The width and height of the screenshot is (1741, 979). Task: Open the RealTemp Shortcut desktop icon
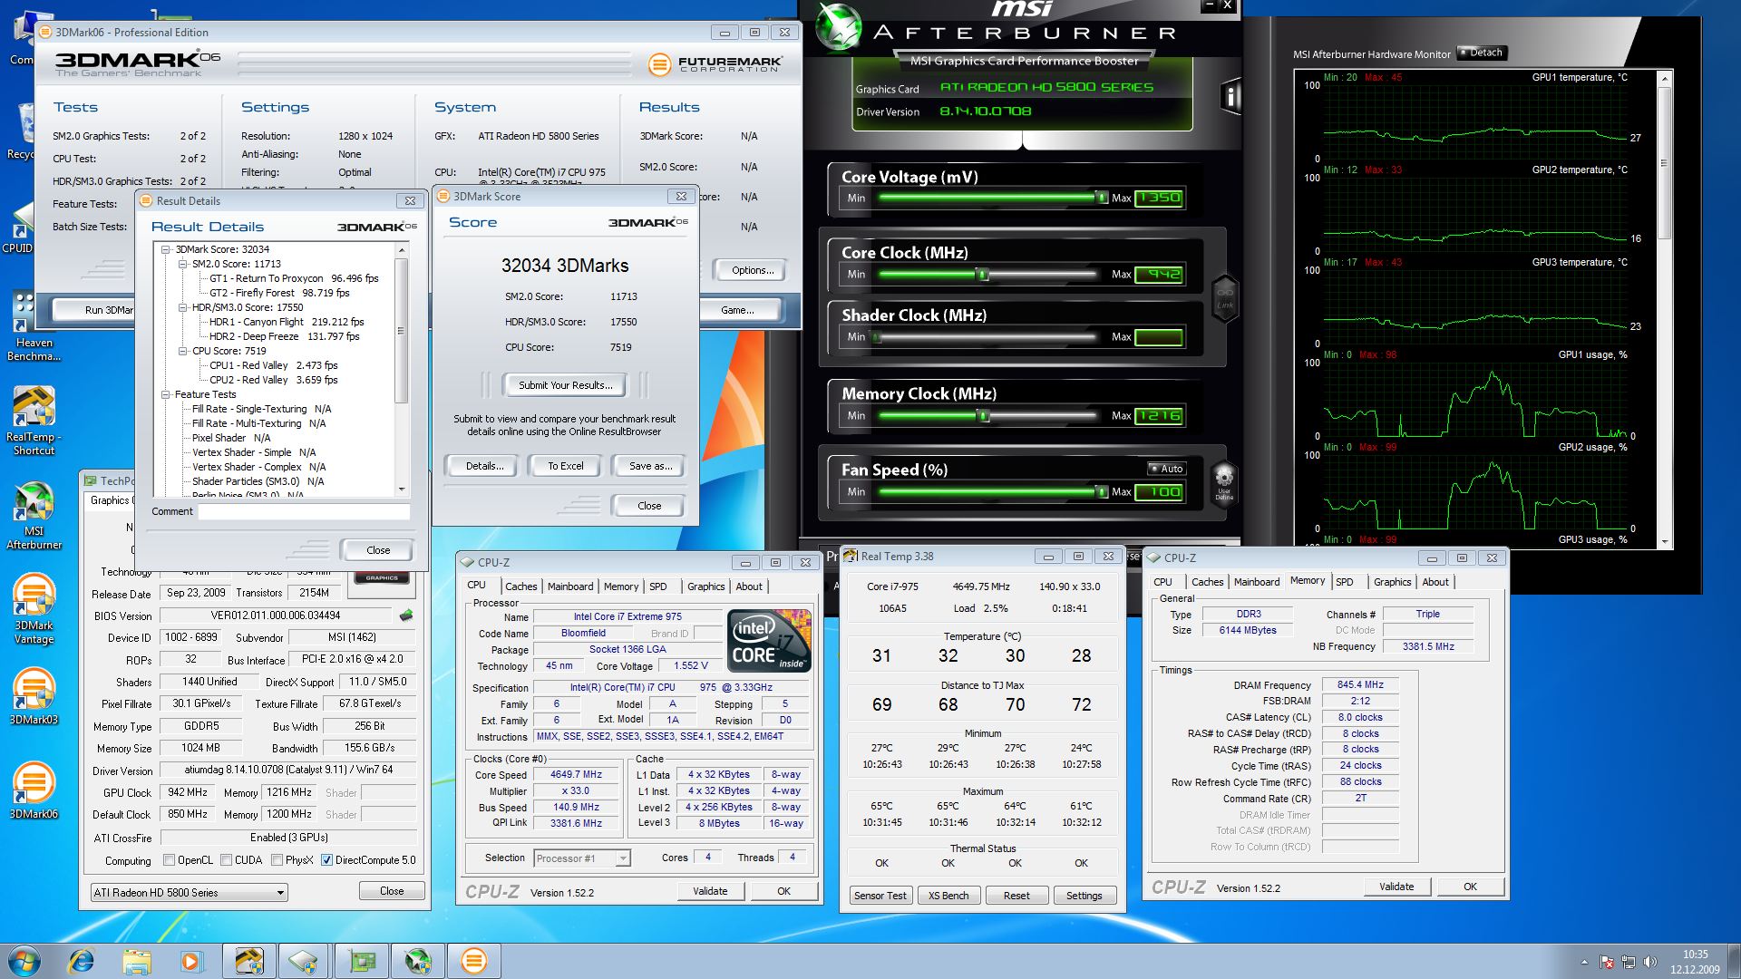[34, 422]
